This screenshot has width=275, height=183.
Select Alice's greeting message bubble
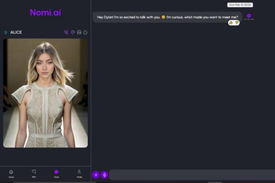[167, 17]
